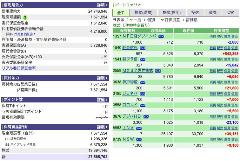Switch to the 全て portfolio tab
240x161 pixels.
121,13
